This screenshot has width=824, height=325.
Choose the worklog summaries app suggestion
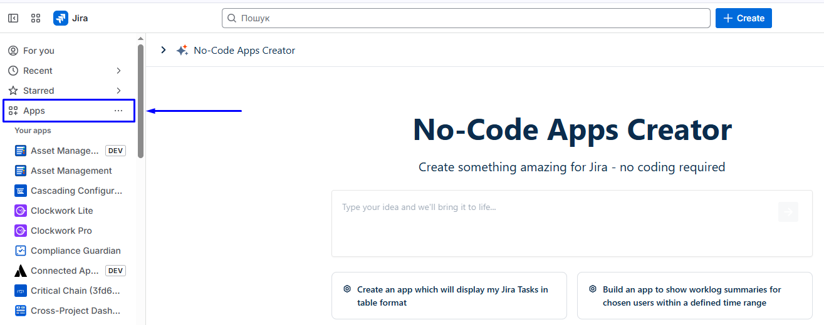pyautogui.click(x=694, y=296)
